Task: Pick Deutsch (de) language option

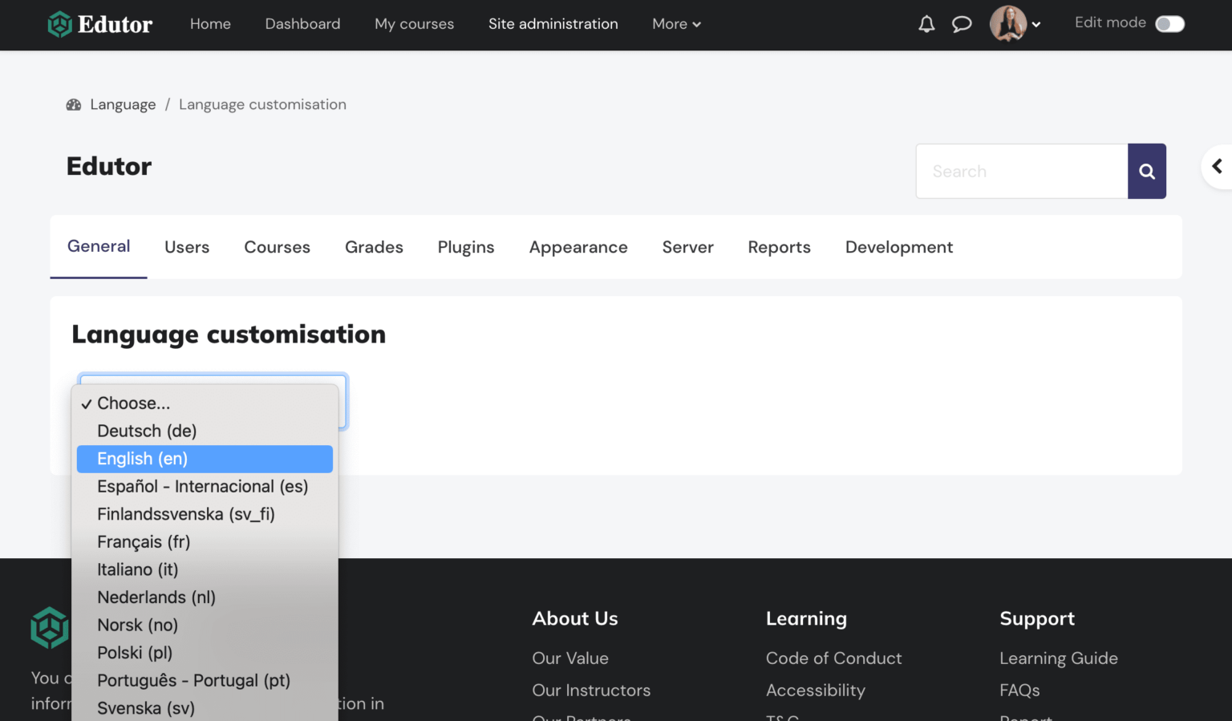Action: 147,431
